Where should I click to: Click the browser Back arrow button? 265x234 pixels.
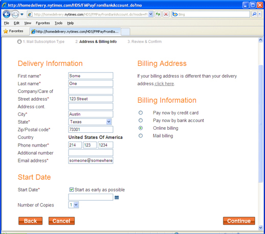[7, 14]
